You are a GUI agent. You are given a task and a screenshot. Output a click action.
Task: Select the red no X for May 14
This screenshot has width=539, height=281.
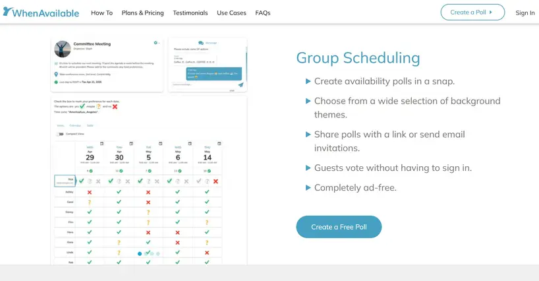(x=216, y=181)
